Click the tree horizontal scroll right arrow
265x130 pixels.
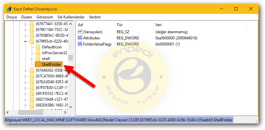point(65,112)
